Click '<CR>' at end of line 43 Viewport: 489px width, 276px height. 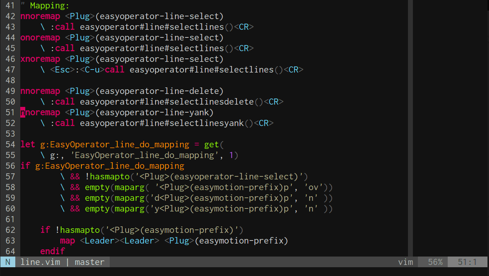point(244,27)
